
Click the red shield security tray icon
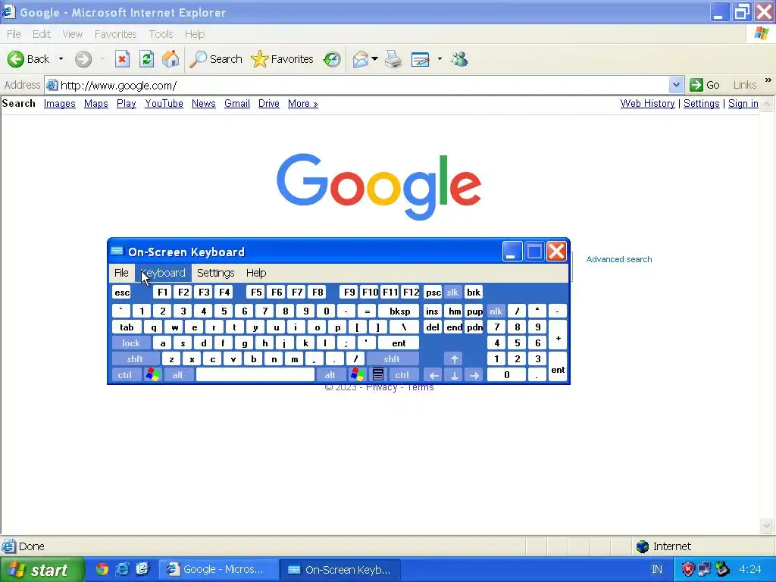pos(688,569)
